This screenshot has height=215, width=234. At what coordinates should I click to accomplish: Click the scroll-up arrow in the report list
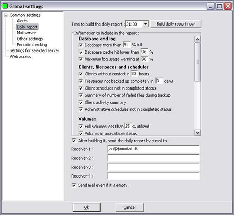197,40
